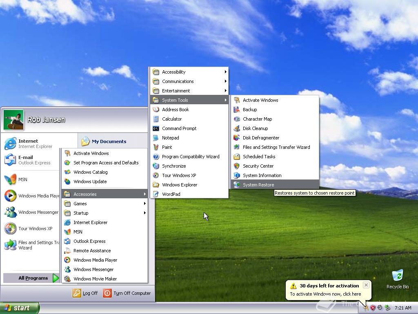Screen dimensions: 418x314
Task: Open Scheduled Tasks folder icon
Action: pos(236,157)
